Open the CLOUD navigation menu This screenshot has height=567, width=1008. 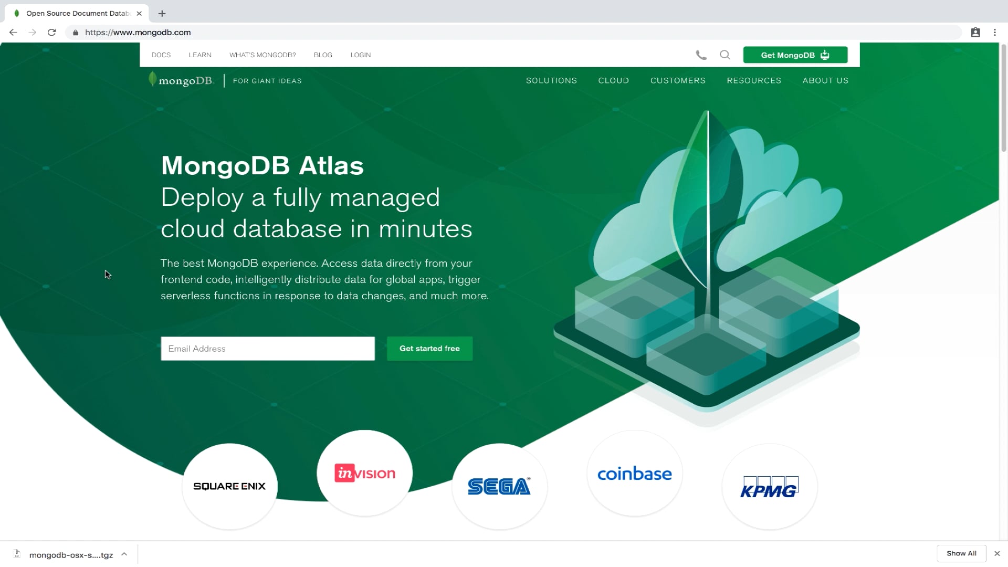click(613, 81)
